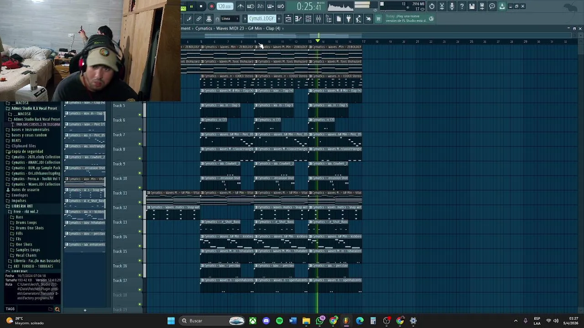Image resolution: width=584 pixels, height=328 pixels.
Task: Arm the red record button
Action: coord(211,6)
